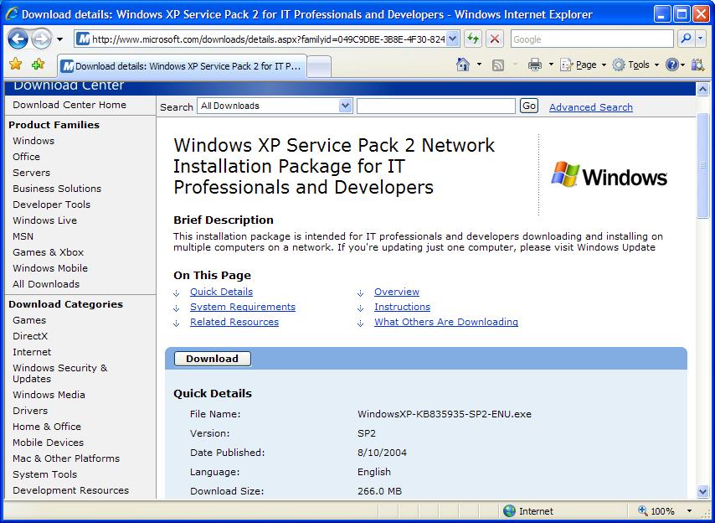This screenshot has height=523, width=715.
Task: Click the Google search box
Action: coord(592,39)
